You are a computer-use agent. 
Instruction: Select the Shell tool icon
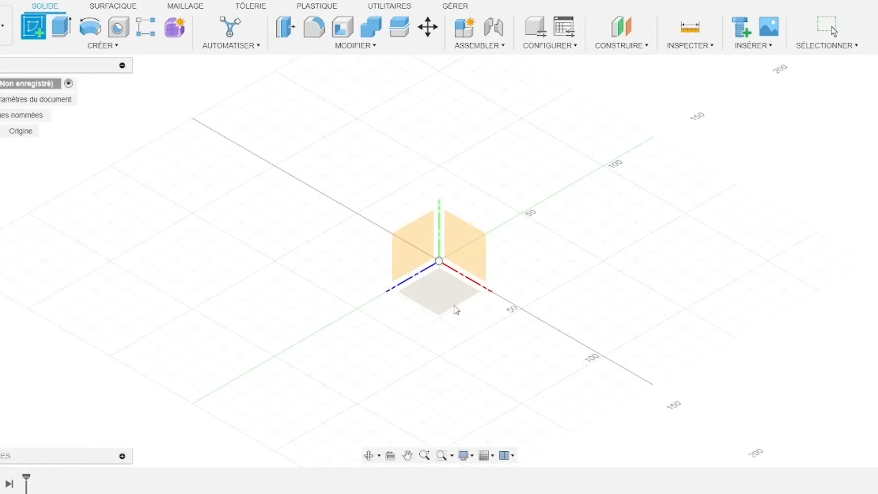(x=343, y=27)
